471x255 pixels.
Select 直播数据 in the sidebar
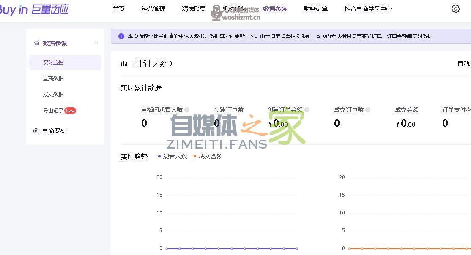coord(53,78)
